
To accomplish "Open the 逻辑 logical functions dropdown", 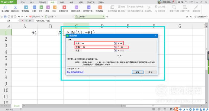I will click(x=48, y=9).
